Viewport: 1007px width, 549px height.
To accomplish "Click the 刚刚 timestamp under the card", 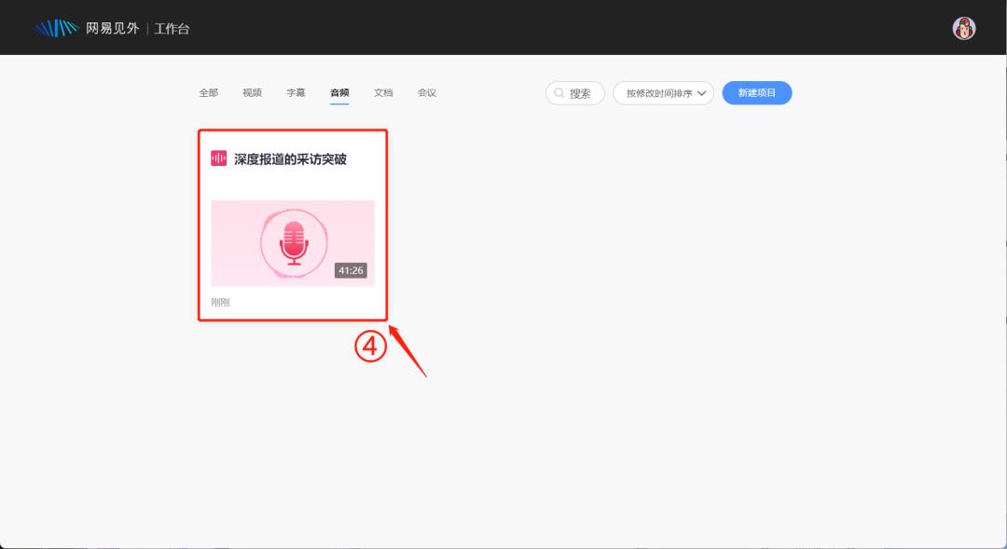I will (220, 301).
